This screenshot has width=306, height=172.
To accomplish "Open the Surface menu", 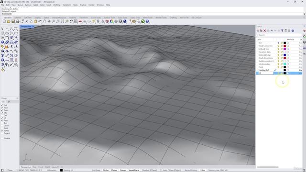I will 28,5.
